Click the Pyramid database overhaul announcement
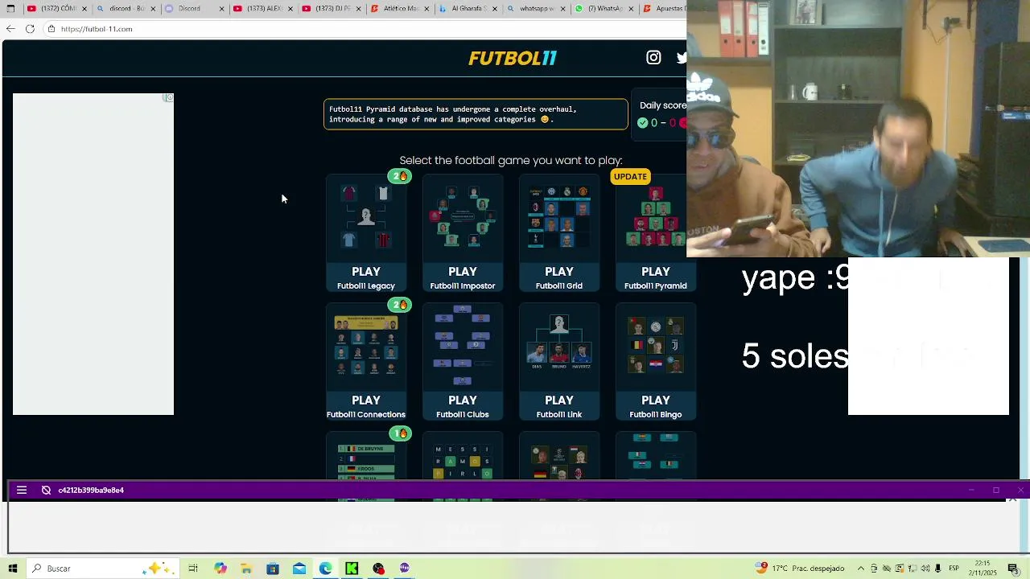Screen dimensions: 1030x579 point(476,114)
